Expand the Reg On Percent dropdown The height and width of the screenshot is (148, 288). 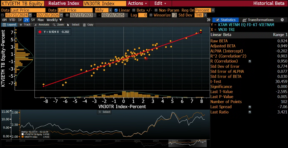[x=205, y=10]
